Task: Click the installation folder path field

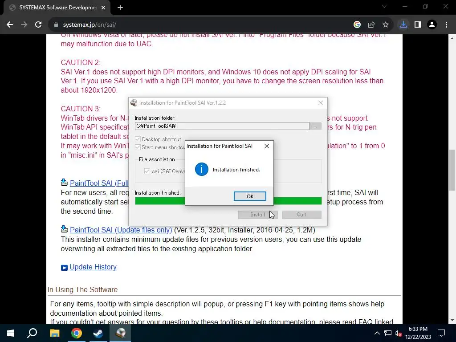Action: tap(222, 126)
